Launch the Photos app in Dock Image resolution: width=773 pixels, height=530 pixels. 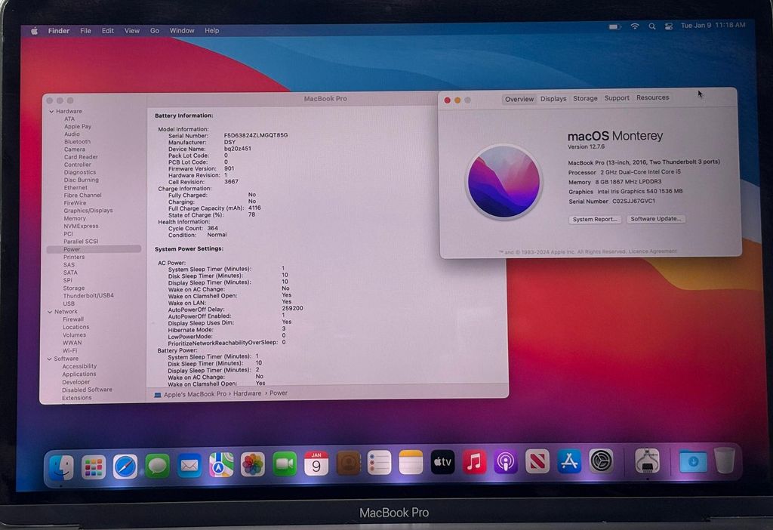click(252, 464)
